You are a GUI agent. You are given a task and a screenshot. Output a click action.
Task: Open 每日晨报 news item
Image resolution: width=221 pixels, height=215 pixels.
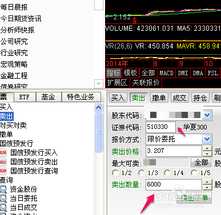[x=14, y=7]
